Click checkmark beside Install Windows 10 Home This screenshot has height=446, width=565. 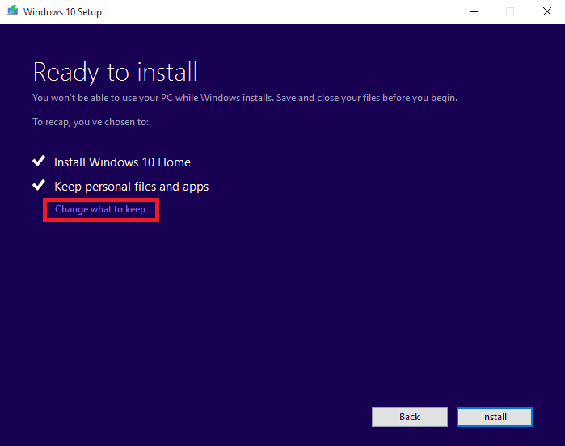coord(39,161)
